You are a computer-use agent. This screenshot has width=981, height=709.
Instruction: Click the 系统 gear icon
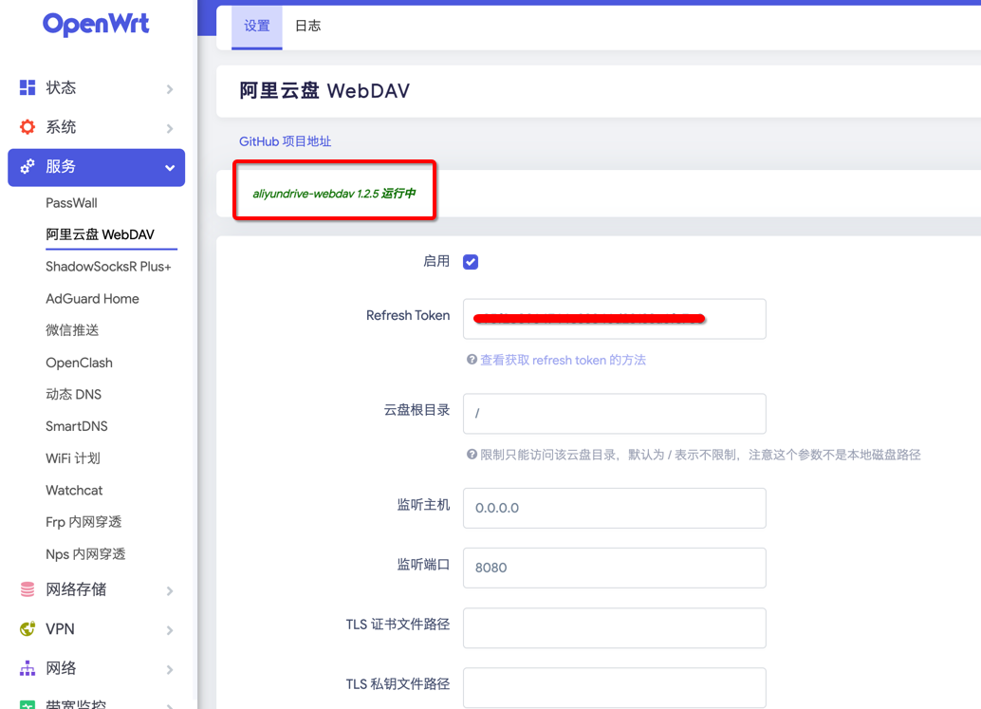(x=28, y=127)
